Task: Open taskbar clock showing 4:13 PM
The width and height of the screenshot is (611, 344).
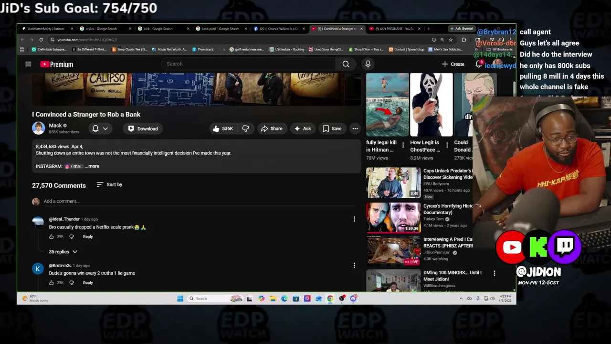Action: (505, 299)
